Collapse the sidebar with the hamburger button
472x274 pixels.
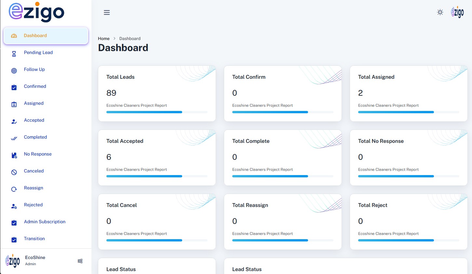(107, 12)
